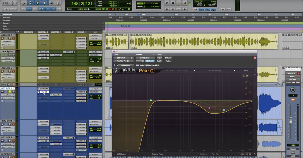This screenshot has height=158, width=303.
Task: Click the COMMENTS column header
Action: [x=28, y=32]
